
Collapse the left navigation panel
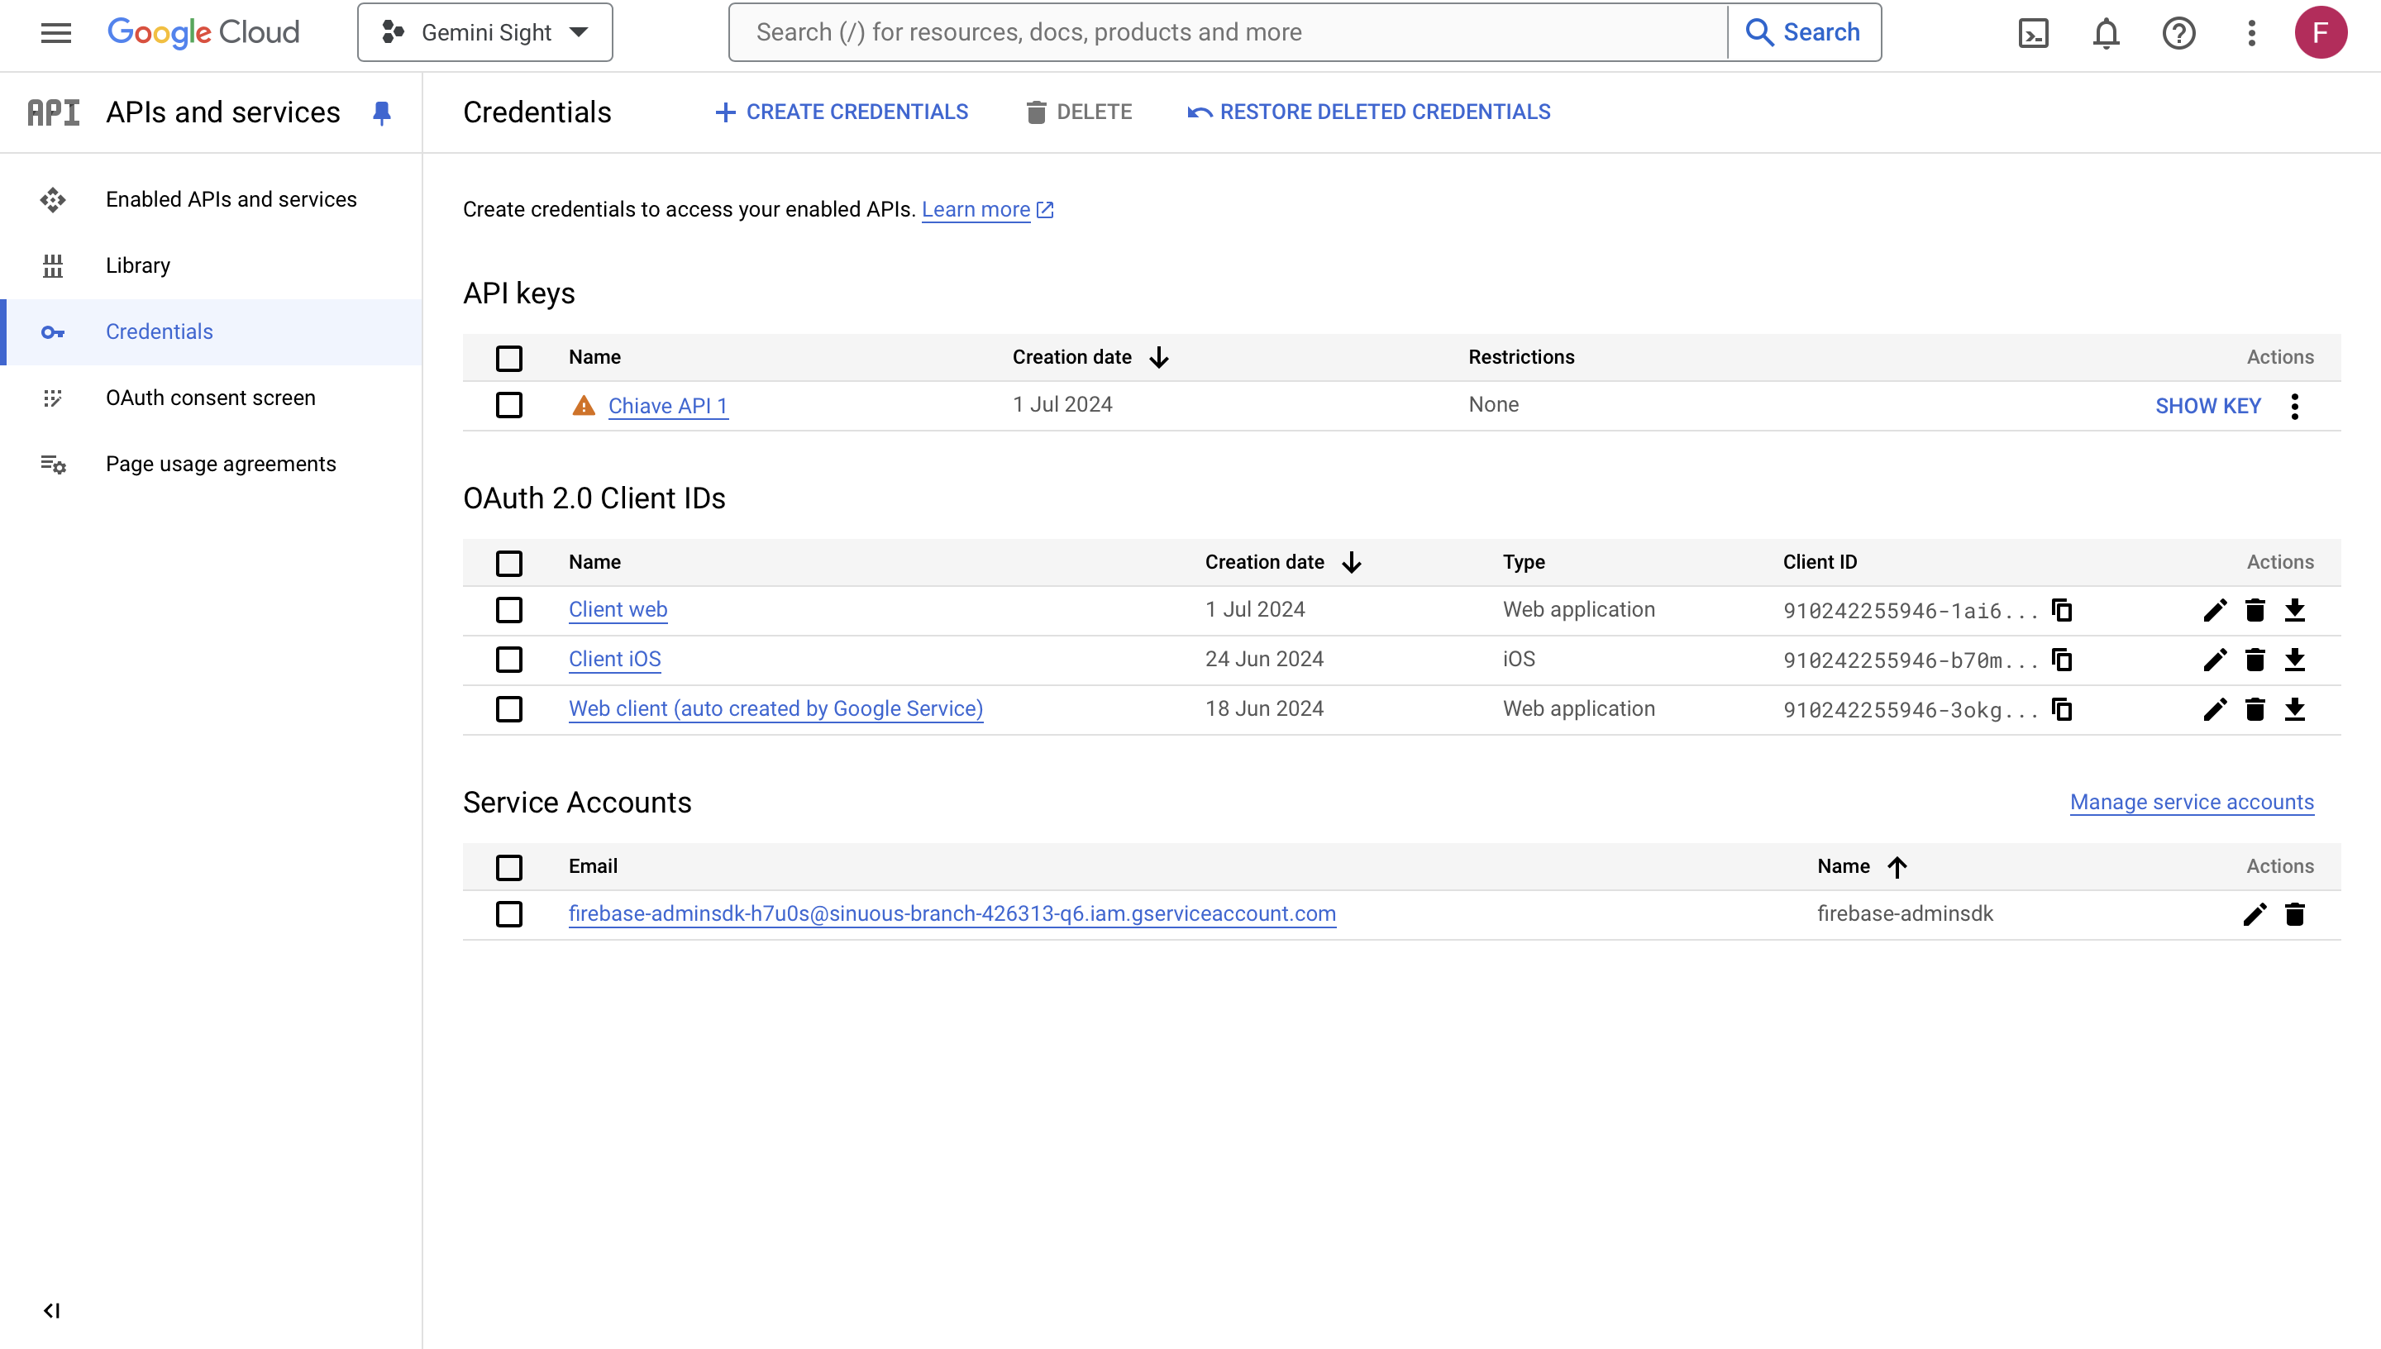point(52,1310)
